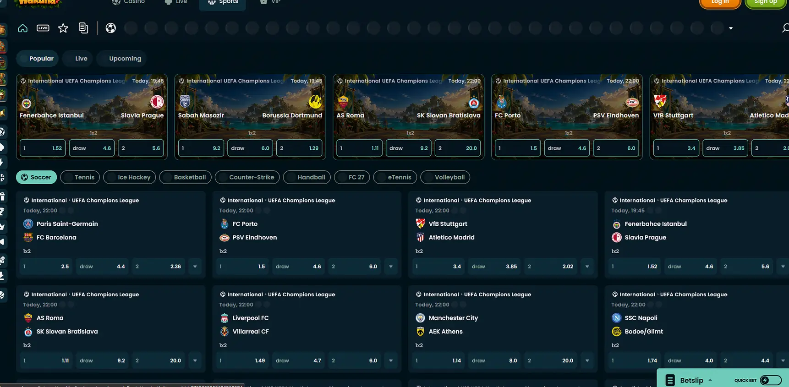789x387 pixels.
Task: Expand more markets for Paris Saint-Germain match
Action: tap(195, 267)
